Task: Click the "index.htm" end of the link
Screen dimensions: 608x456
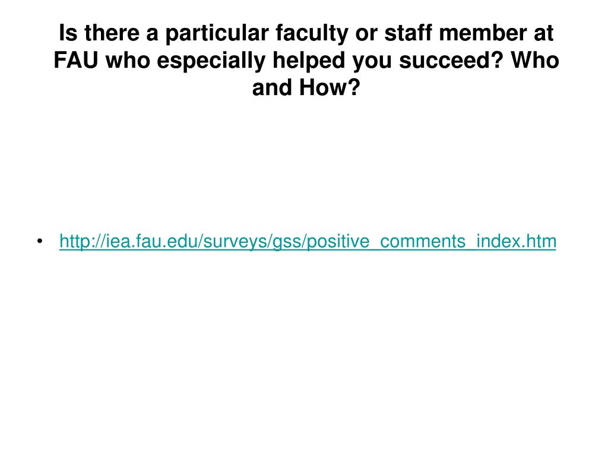Action: (516, 241)
